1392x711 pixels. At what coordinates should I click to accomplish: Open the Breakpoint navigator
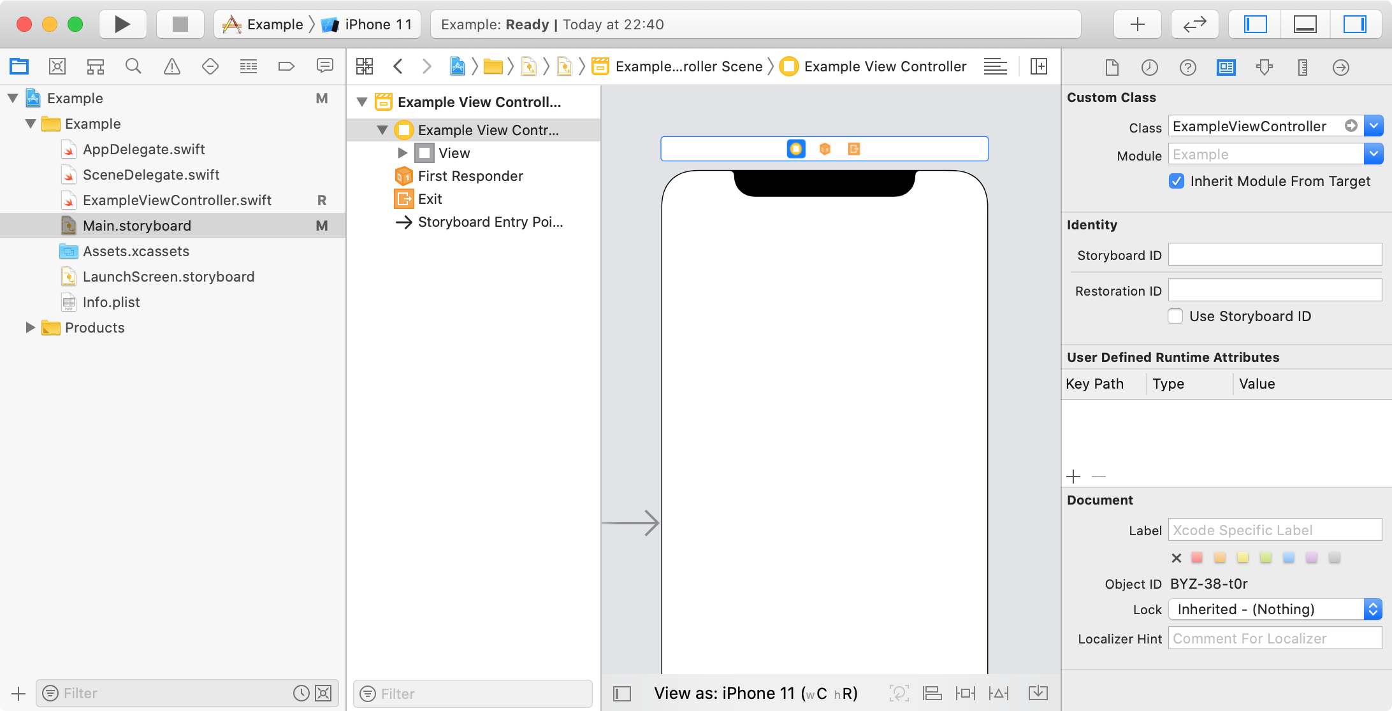(x=287, y=66)
